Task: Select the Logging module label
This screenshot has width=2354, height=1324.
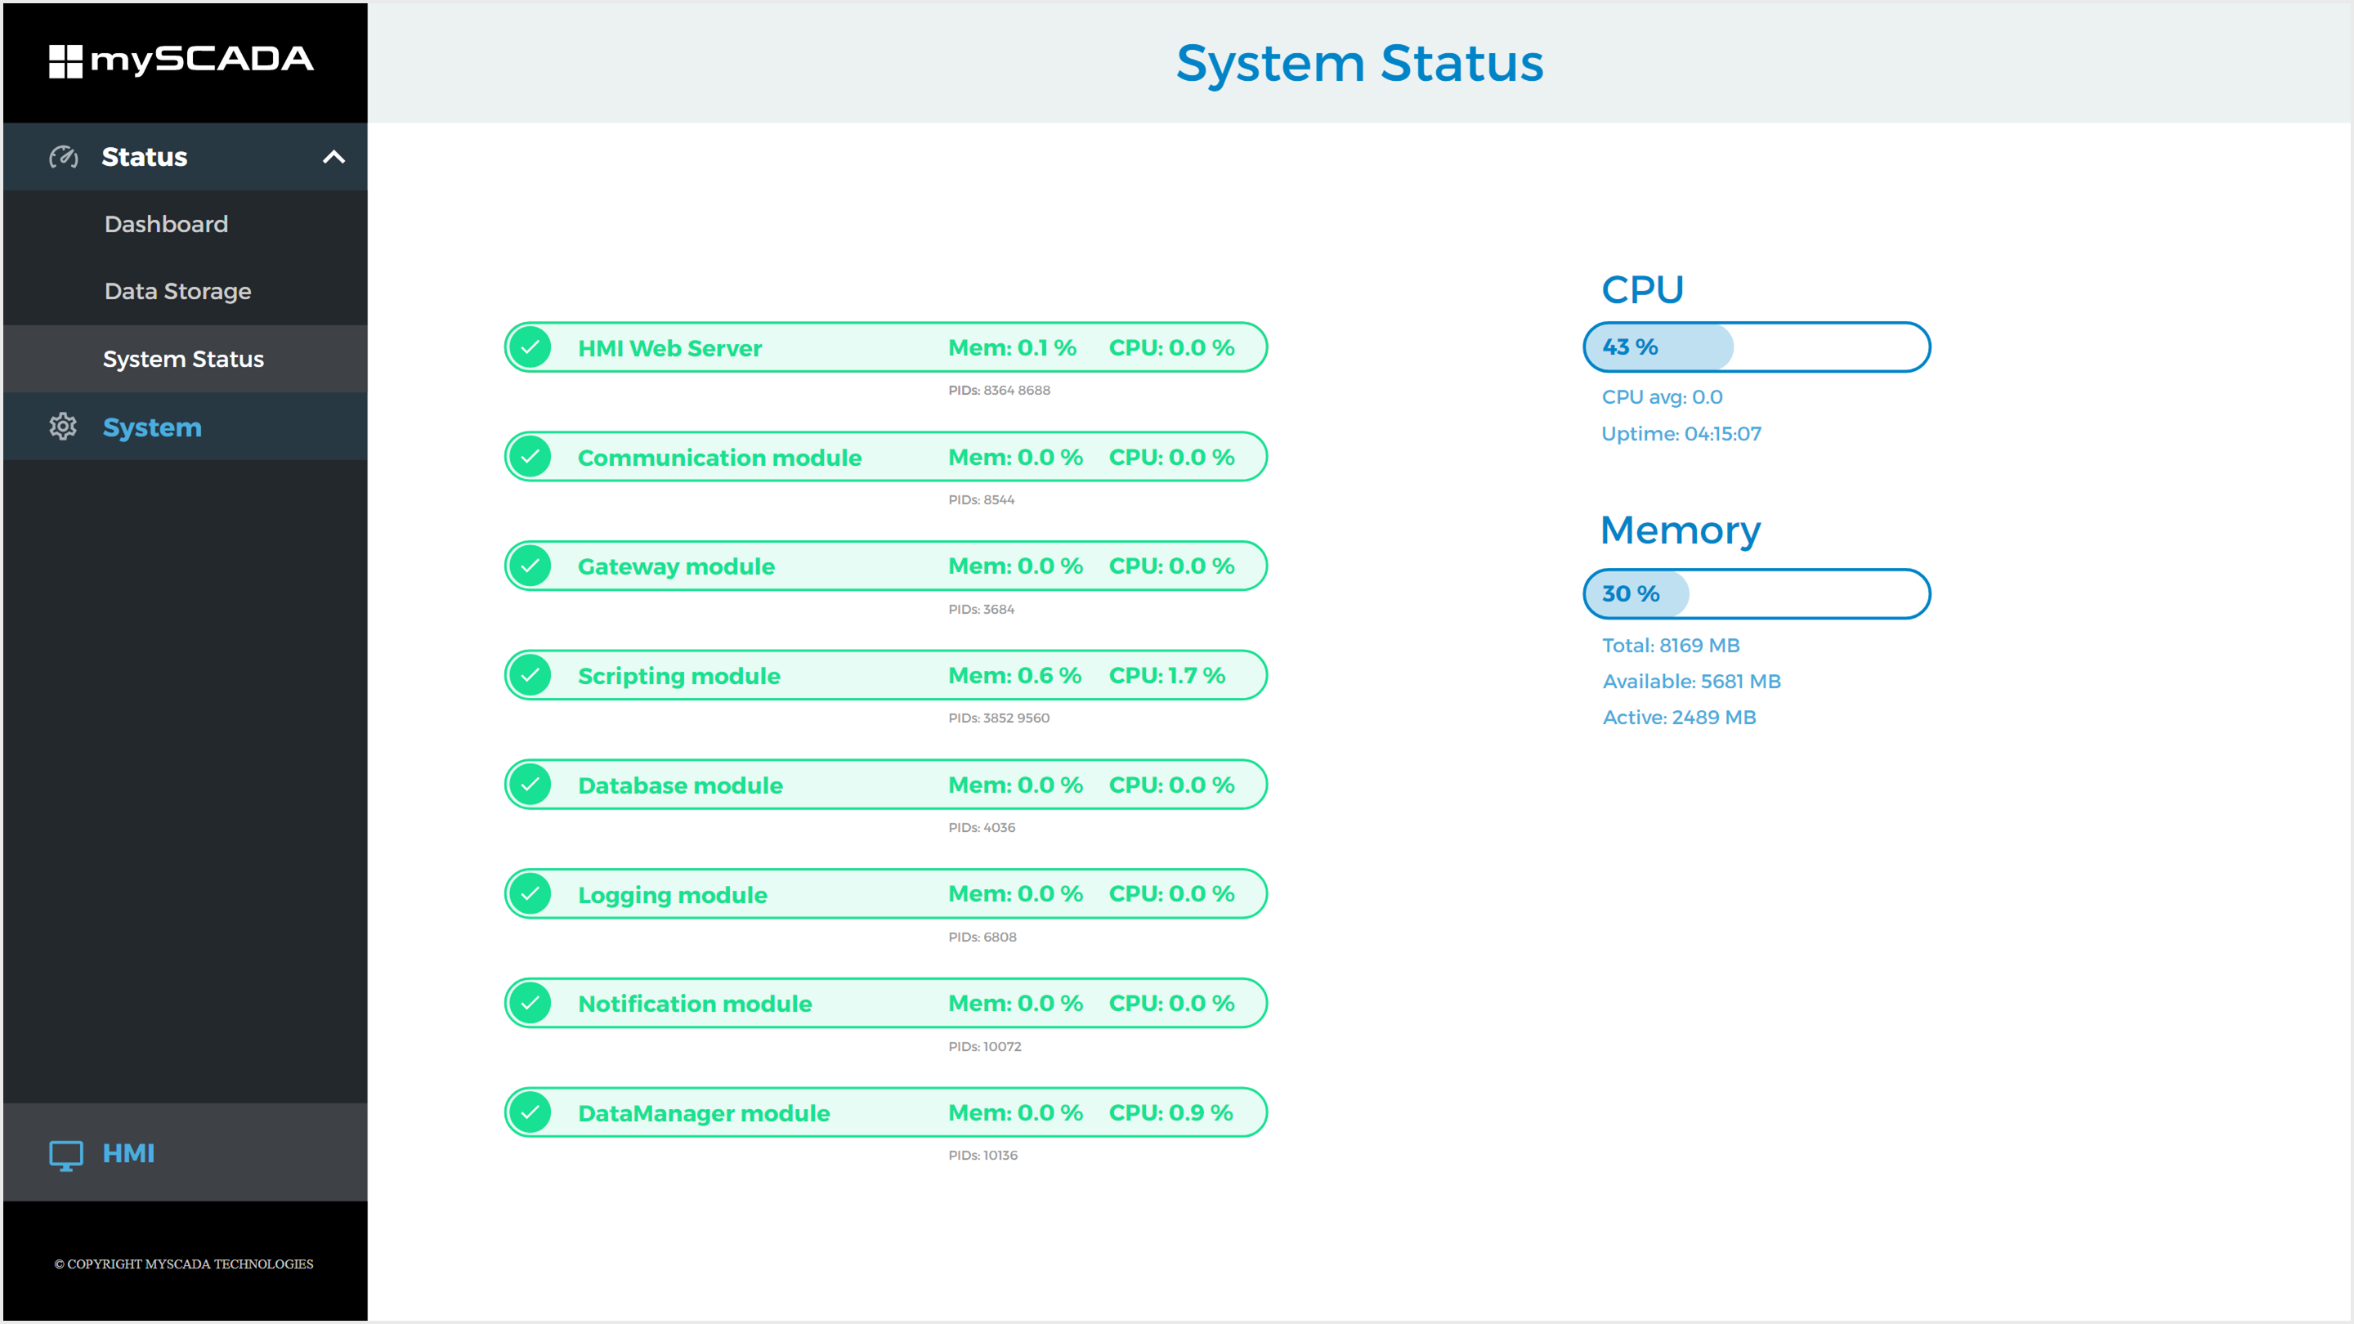Action: pyautogui.click(x=673, y=896)
